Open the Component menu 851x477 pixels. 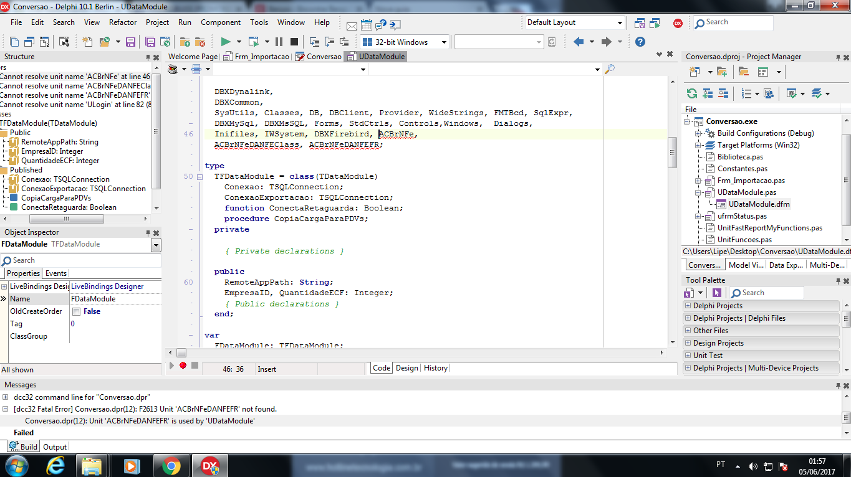[x=221, y=22]
